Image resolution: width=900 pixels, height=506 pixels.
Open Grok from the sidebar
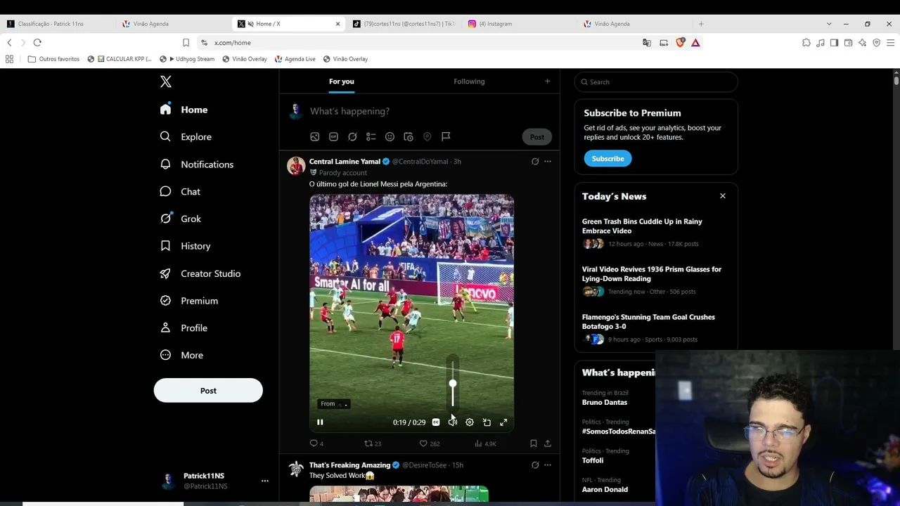point(181,219)
